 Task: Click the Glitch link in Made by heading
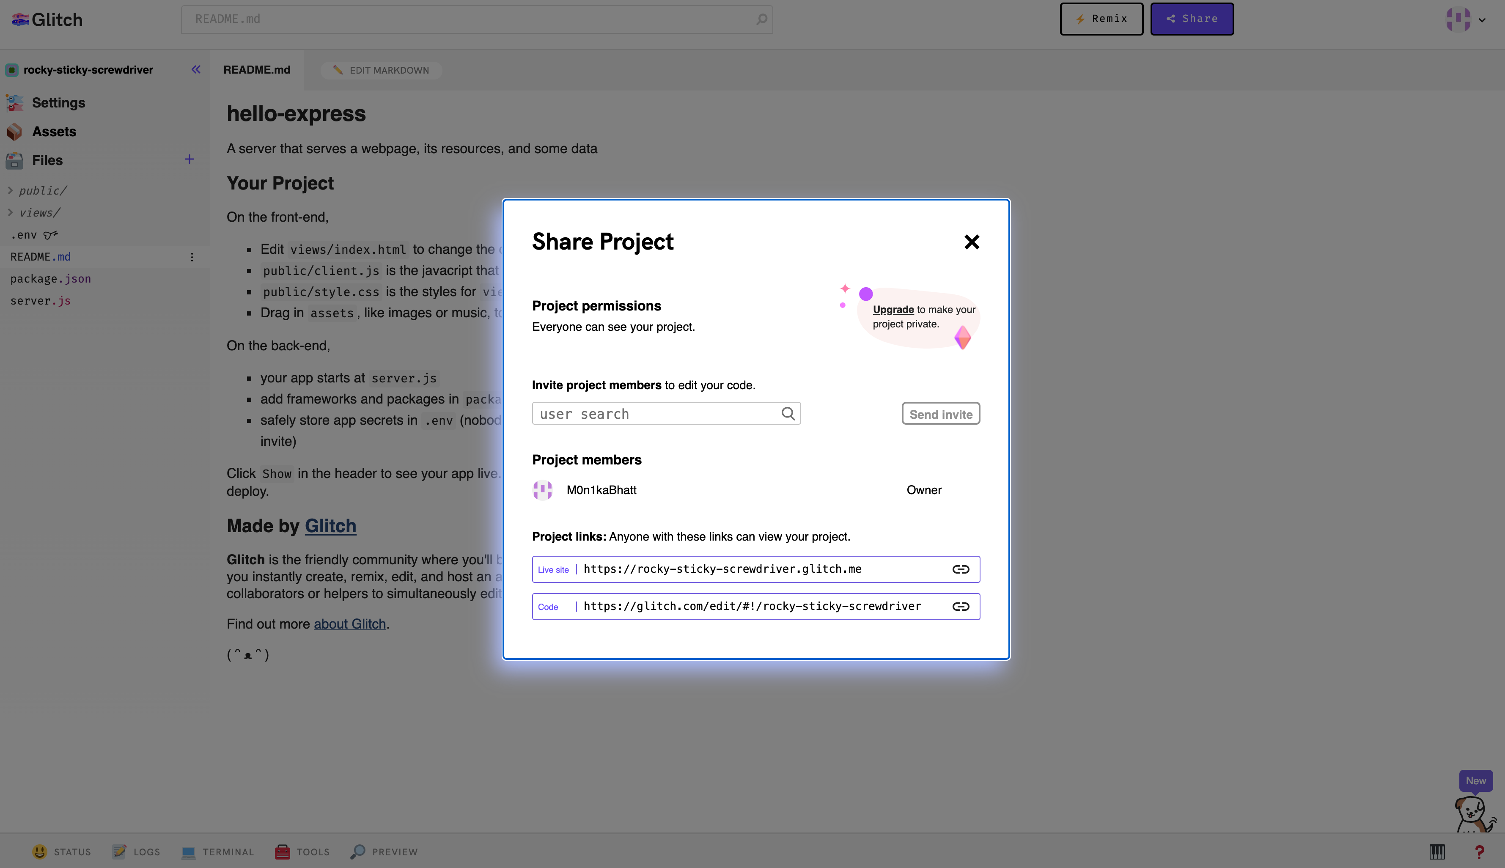click(x=330, y=526)
